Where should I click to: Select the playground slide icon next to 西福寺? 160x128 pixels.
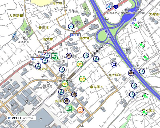[71, 26]
